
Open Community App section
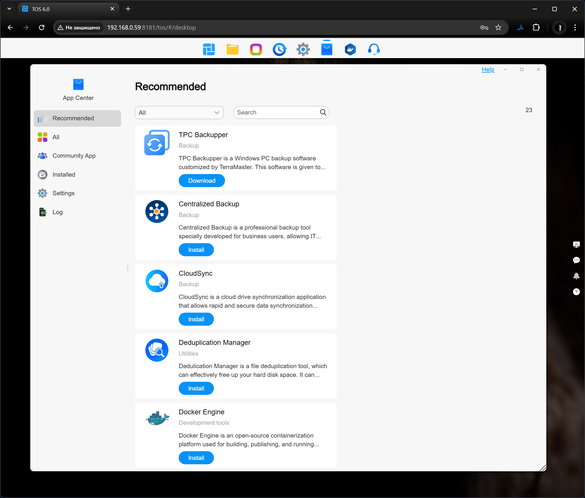pyautogui.click(x=77, y=156)
